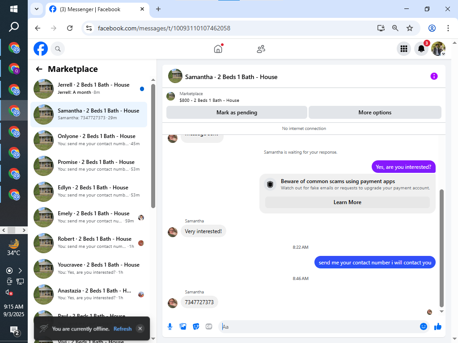
Task: Open Windows taskbar search
Action: pos(14,27)
